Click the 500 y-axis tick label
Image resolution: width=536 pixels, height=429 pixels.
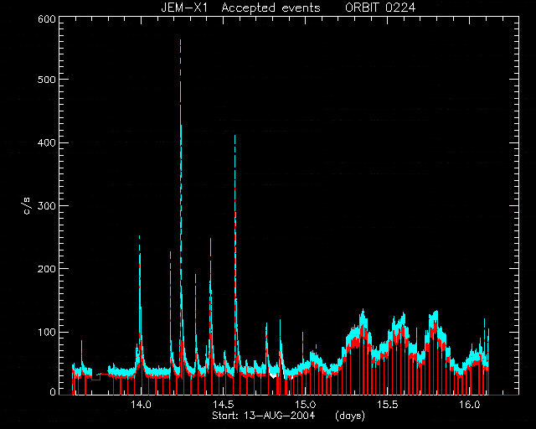click(x=46, y=79)
